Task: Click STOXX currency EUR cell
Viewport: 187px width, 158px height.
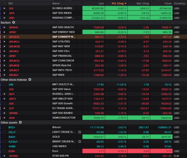Action: pos(176,156)
